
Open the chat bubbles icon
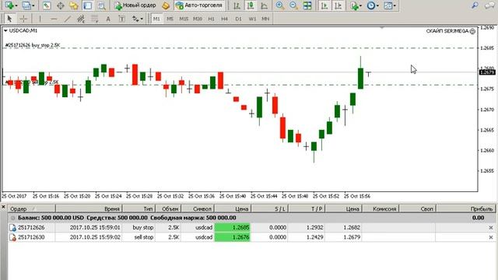coord(489,5)
